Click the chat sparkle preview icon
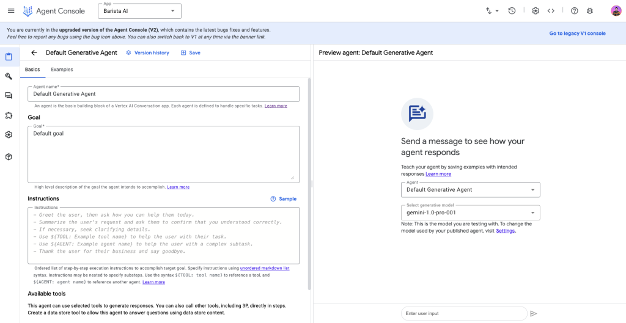 pyautogui.click(x=417, y=114)
